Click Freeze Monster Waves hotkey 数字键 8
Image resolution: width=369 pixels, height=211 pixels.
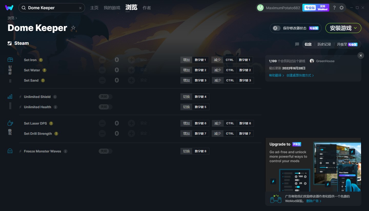[x=195, y=151]
